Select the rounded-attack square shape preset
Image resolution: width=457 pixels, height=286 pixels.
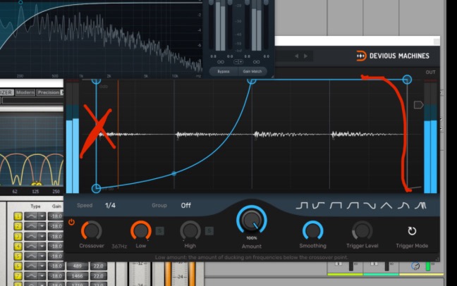point(353,206)
